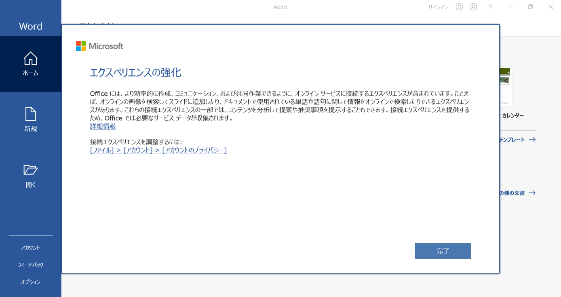Click the の他の文書 arrow link
The image size is (561, 297).
coord(517,193)
